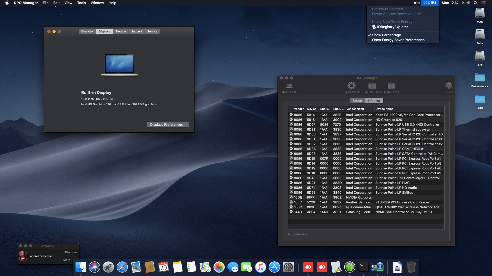Click the Rebuild Cache icon

(372, 86)
